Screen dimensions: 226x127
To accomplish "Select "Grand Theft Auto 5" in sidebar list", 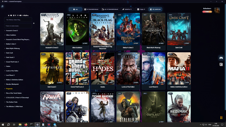I will click(x=12, y=62).
